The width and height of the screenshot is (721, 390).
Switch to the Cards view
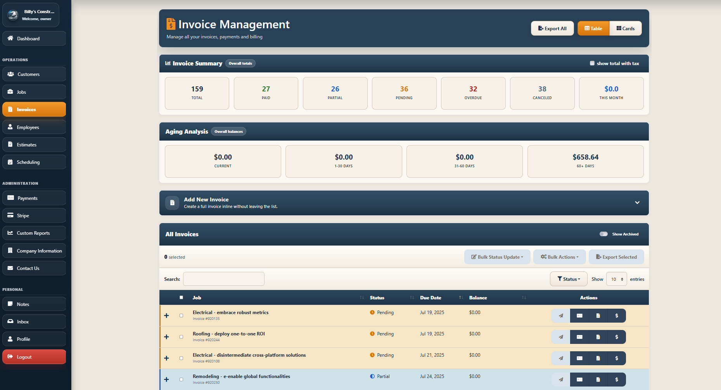625,28
